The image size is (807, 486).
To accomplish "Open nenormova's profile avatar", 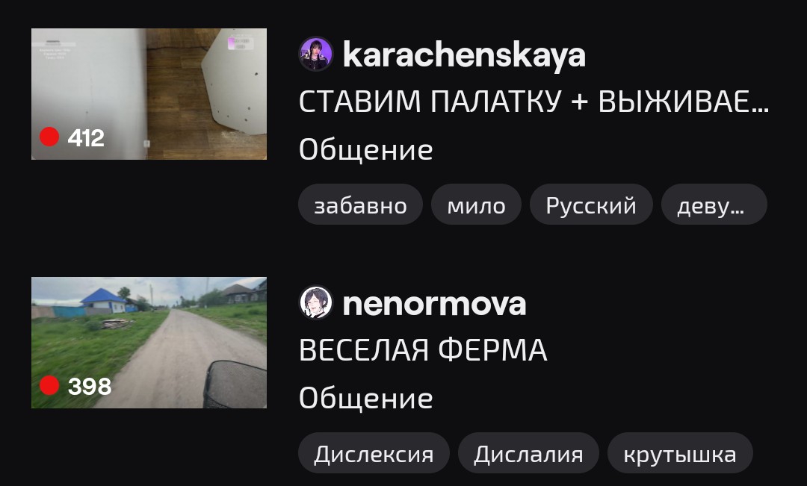I will pyautogui.click(x=315, y=302).
